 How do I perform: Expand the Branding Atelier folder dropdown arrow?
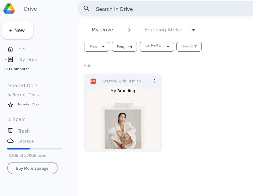[194, 30]
